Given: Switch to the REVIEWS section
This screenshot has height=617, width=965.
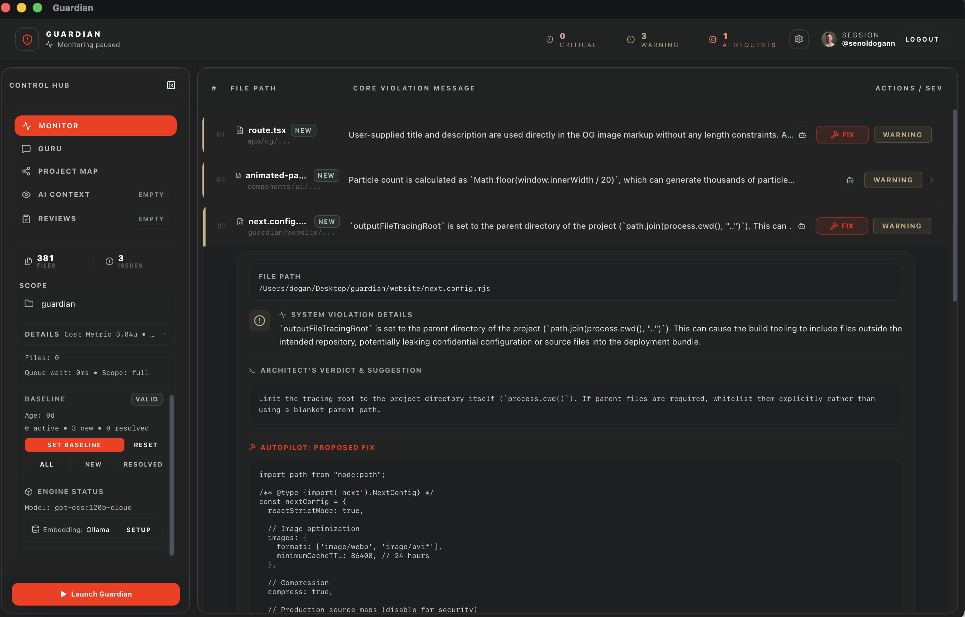Looking at the screenshot, I should pyautogui.click(x=56, y=218).
